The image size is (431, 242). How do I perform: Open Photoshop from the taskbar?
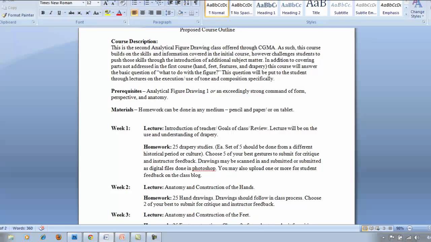tap(74, 237)
